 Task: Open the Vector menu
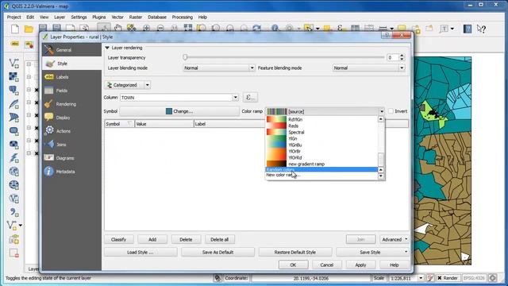tap(117, 17)
